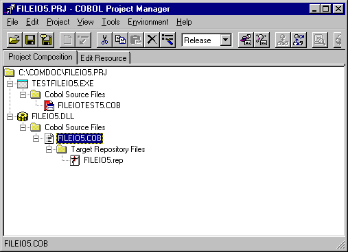348x252 pixels.
Task: Select the C:\COMDOC\FILEIO5.PRJ root entry
Action: [x=62, y=73]
